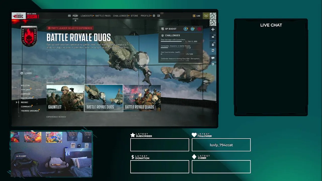The width and height of the screenshot is (322, 181).
Task: Select the Gauntlet mode card
Action: [x=65, y=98]
